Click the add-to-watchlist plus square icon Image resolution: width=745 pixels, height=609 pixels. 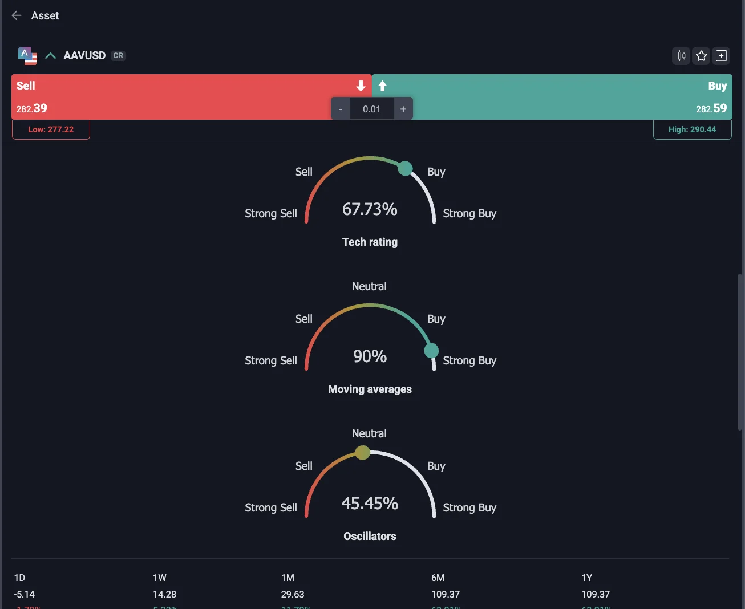coord(721,55)
